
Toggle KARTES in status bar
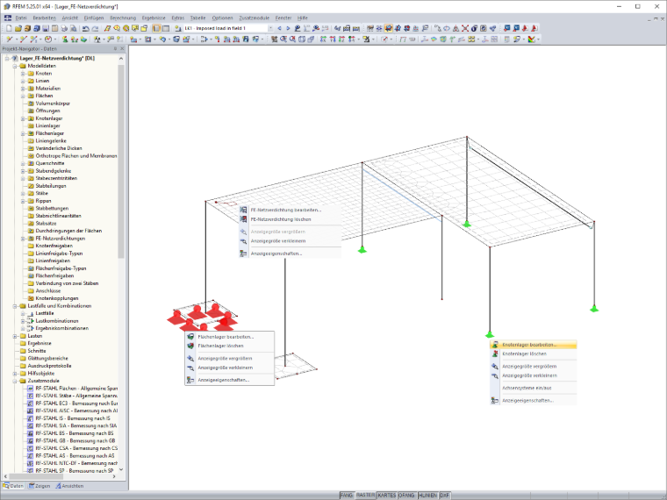click(x=387, y=496)
